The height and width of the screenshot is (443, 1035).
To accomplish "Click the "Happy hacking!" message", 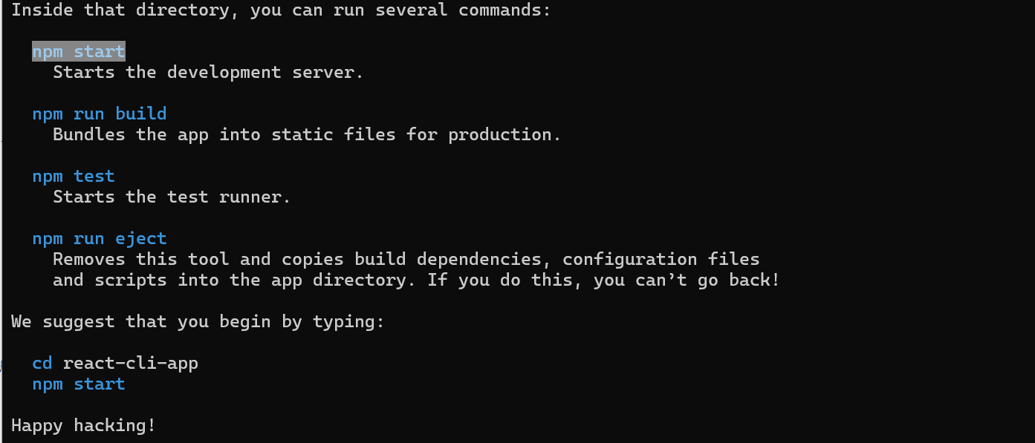I will [83, 425].
